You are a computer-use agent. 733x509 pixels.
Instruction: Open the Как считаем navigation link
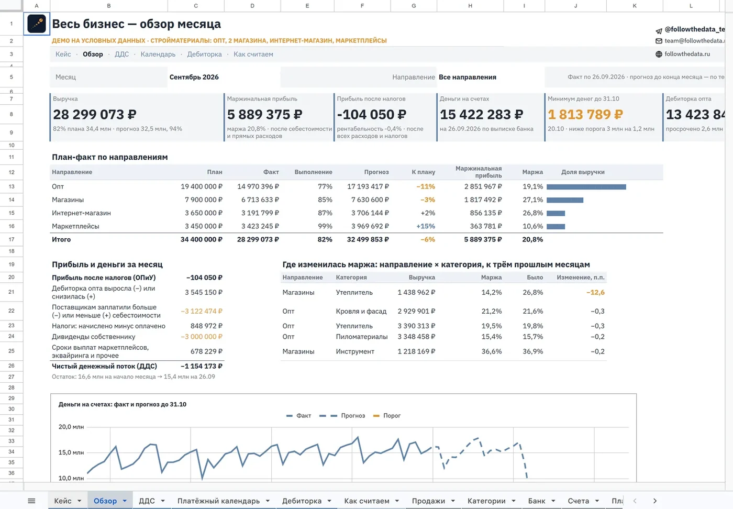253,54
